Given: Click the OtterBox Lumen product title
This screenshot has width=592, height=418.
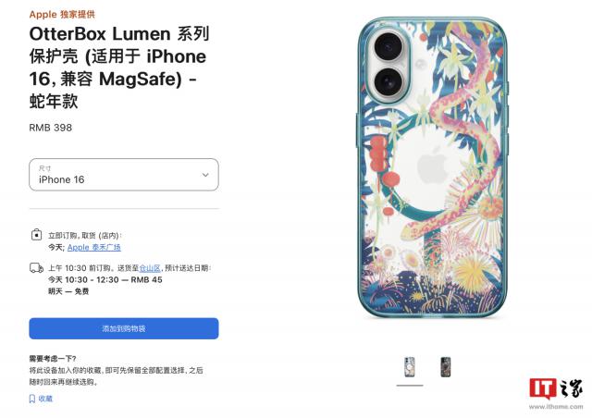Looking at the screenshot, I should 119,68.
